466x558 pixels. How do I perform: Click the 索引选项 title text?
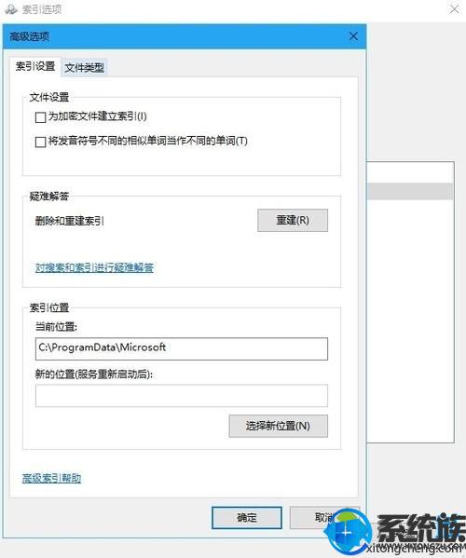pos(42,9)
